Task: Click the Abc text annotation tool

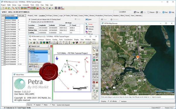Action: [x=94, y=54]
